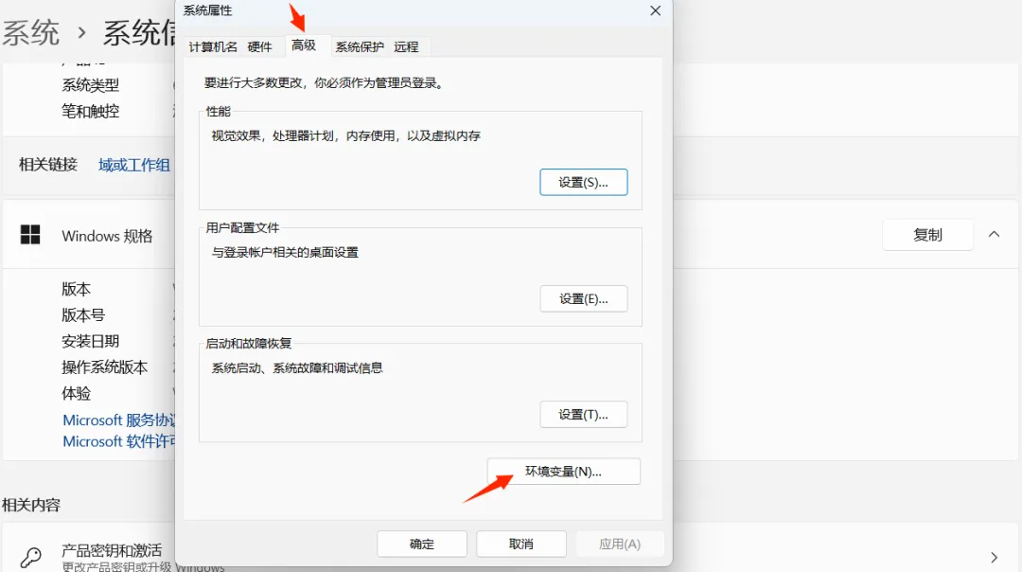1022x572 pixels.
Task: Open the 域或工作组 link
Action: click(x=133, y=164)
